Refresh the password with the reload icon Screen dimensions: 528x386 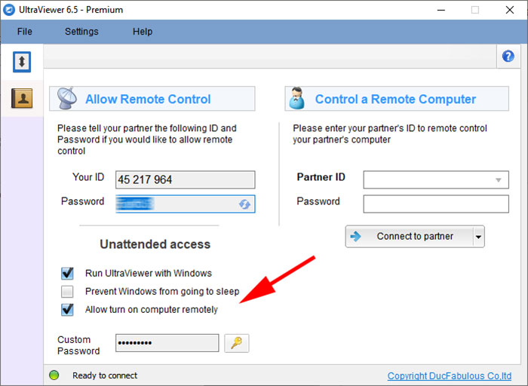pos(244,204)
